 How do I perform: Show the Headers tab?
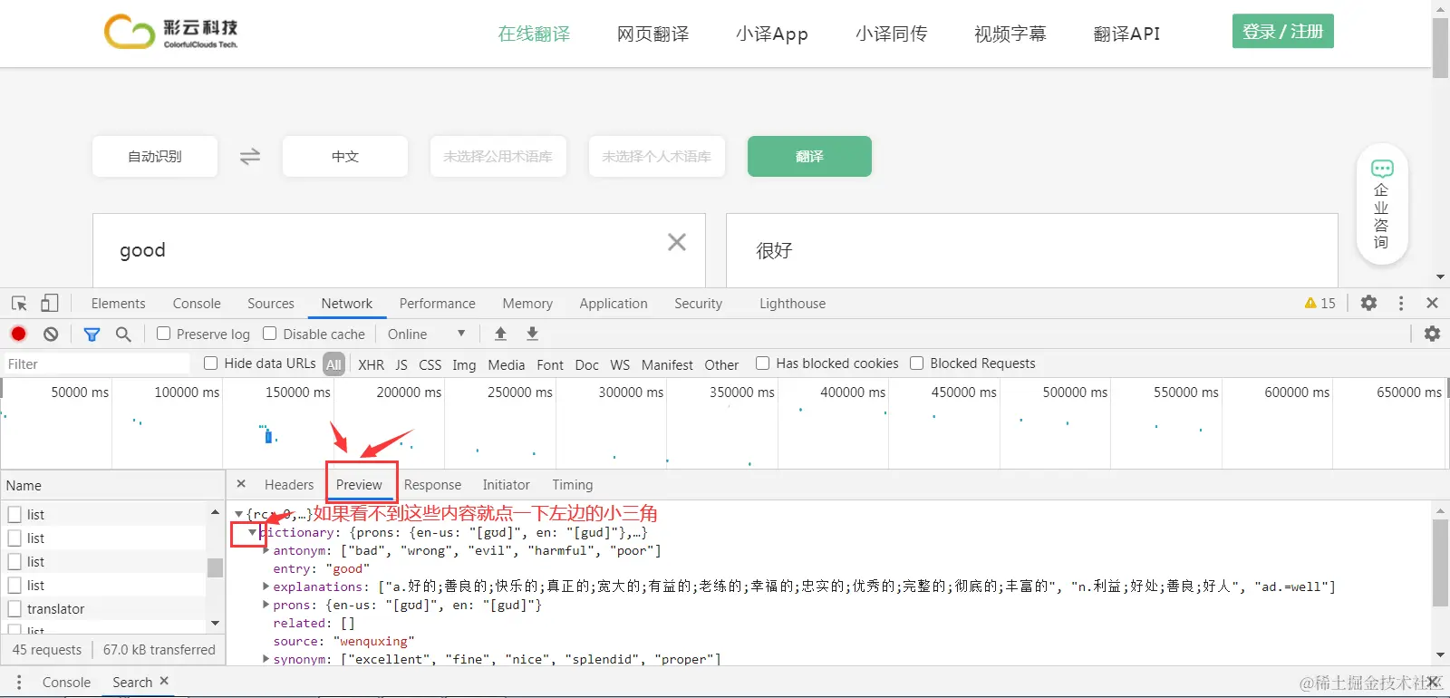pos(289,485)
